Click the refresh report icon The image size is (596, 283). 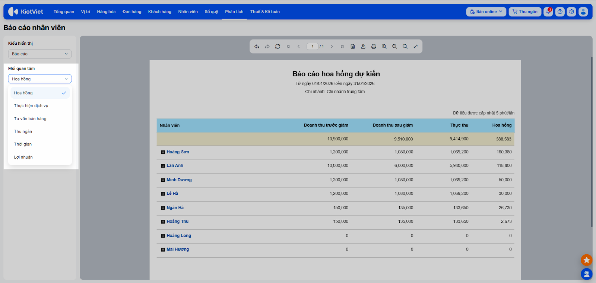278,47
